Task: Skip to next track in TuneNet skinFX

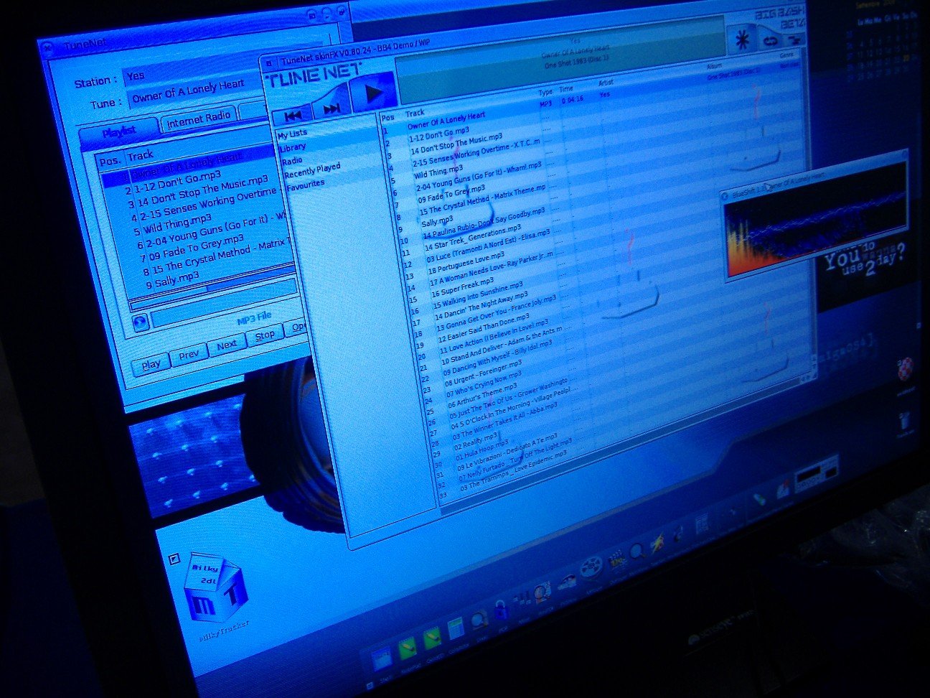Action: [332, 108]
